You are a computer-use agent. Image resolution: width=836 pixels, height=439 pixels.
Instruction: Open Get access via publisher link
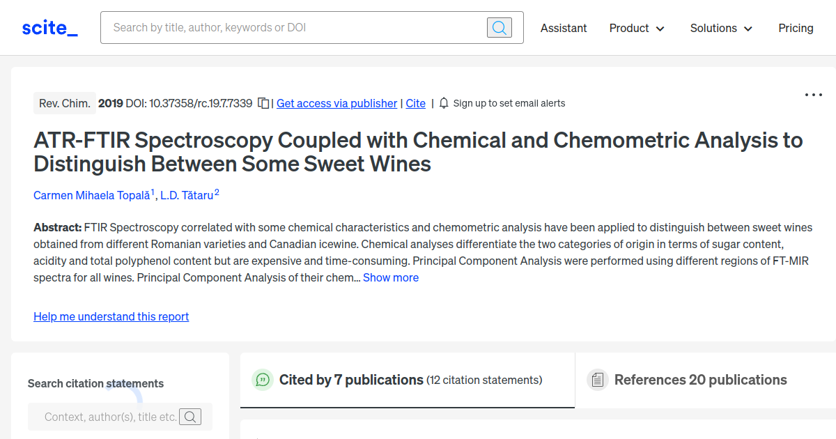point(336,103)
